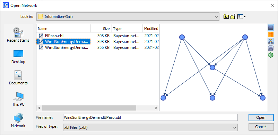This screenshot has width=278, height=135.
Task: Go to the Documents location
Action: pos(18,78)
